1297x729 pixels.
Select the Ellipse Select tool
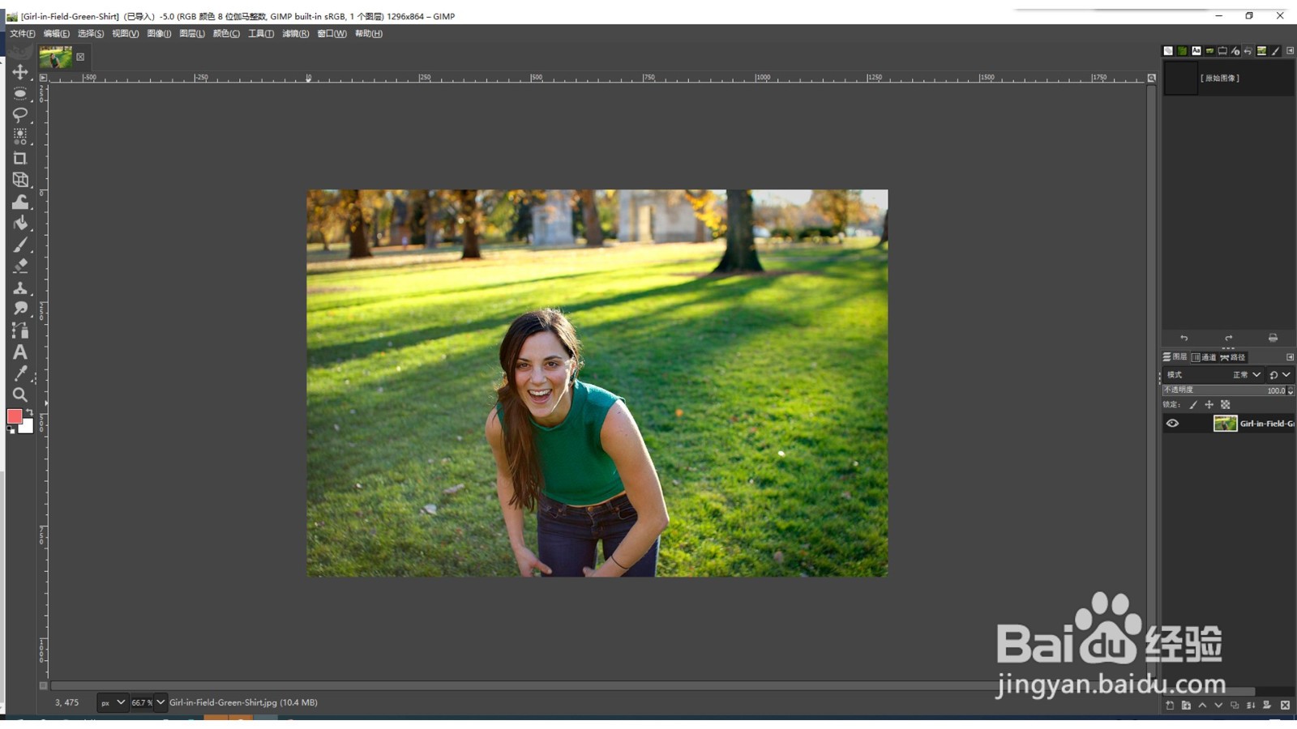click(x=20, y=94)
